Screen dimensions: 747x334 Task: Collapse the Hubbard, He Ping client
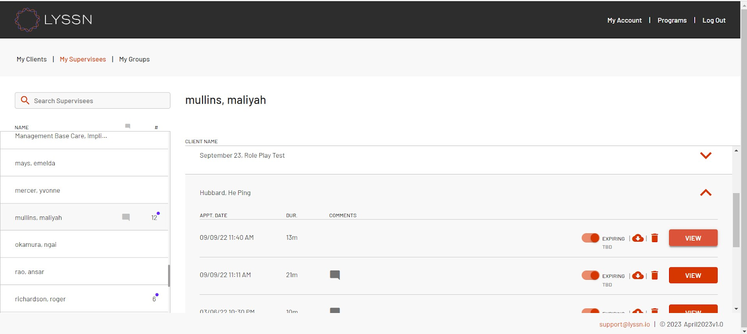click(705, 193)
